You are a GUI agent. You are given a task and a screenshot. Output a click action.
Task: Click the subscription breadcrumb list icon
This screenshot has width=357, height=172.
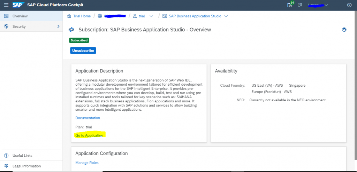pos(165,16)
